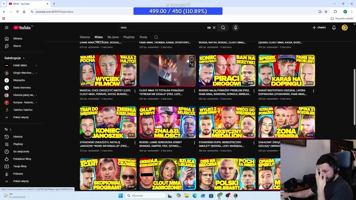This screenshot has height=200, width=356.
Task: Expand more library items below Pobrane
Action: coord(21,181)
